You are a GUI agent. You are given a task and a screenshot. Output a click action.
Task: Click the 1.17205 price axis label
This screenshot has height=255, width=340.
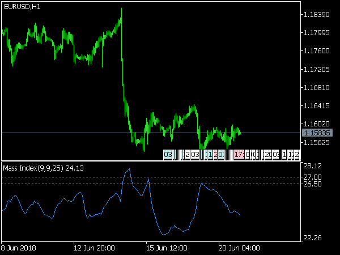pyautogui.click(x=317, y=69)
